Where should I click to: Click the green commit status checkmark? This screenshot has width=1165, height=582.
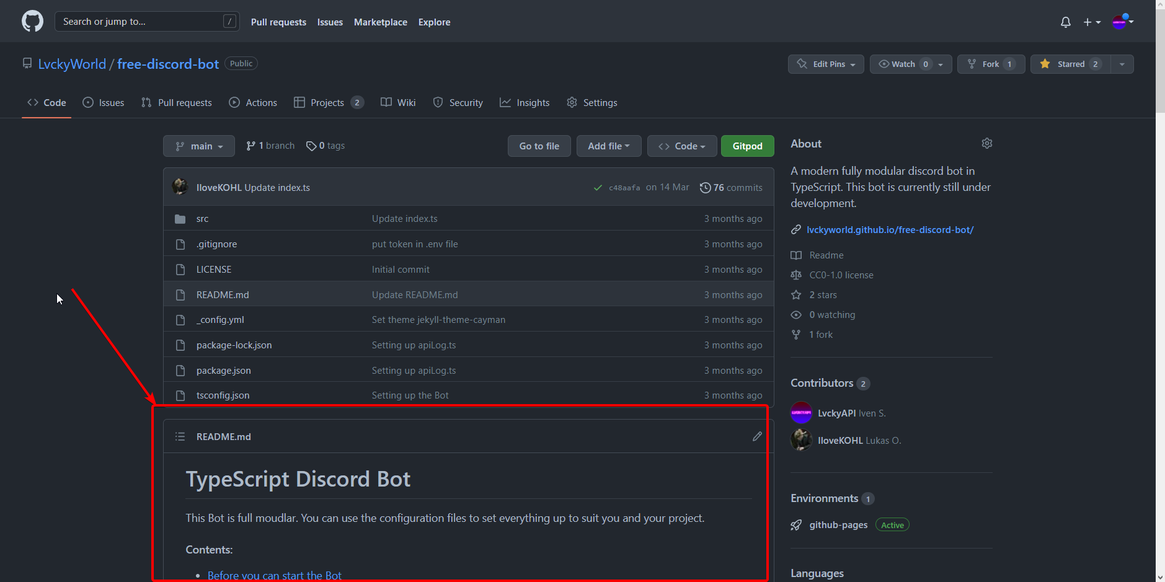coord(598,188)
